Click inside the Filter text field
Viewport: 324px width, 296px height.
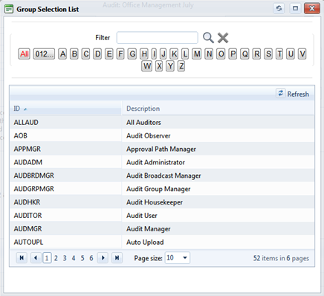coord(158,38)
